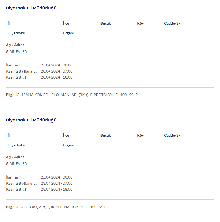Click the Bucak column header in second card

click(105, 135)
